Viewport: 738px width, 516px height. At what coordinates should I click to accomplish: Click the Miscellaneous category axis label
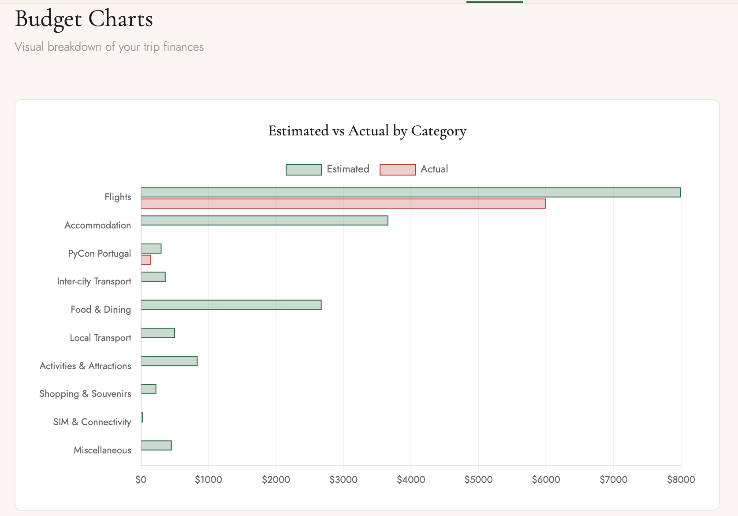[x=102, y=450]
